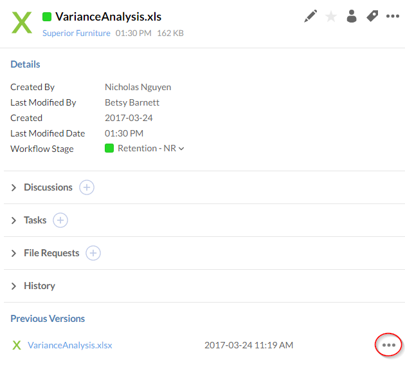Image resolution: width=405 pixels, height=367 pixels.
Task: Open the person sharing icon
Action: (x=352, y=17)
